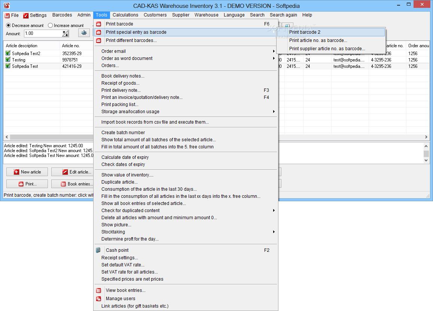Choose Calculate date of expiry
Image resolution: width=433 pixels, height=311 pixels.
(x=186, y=157)
